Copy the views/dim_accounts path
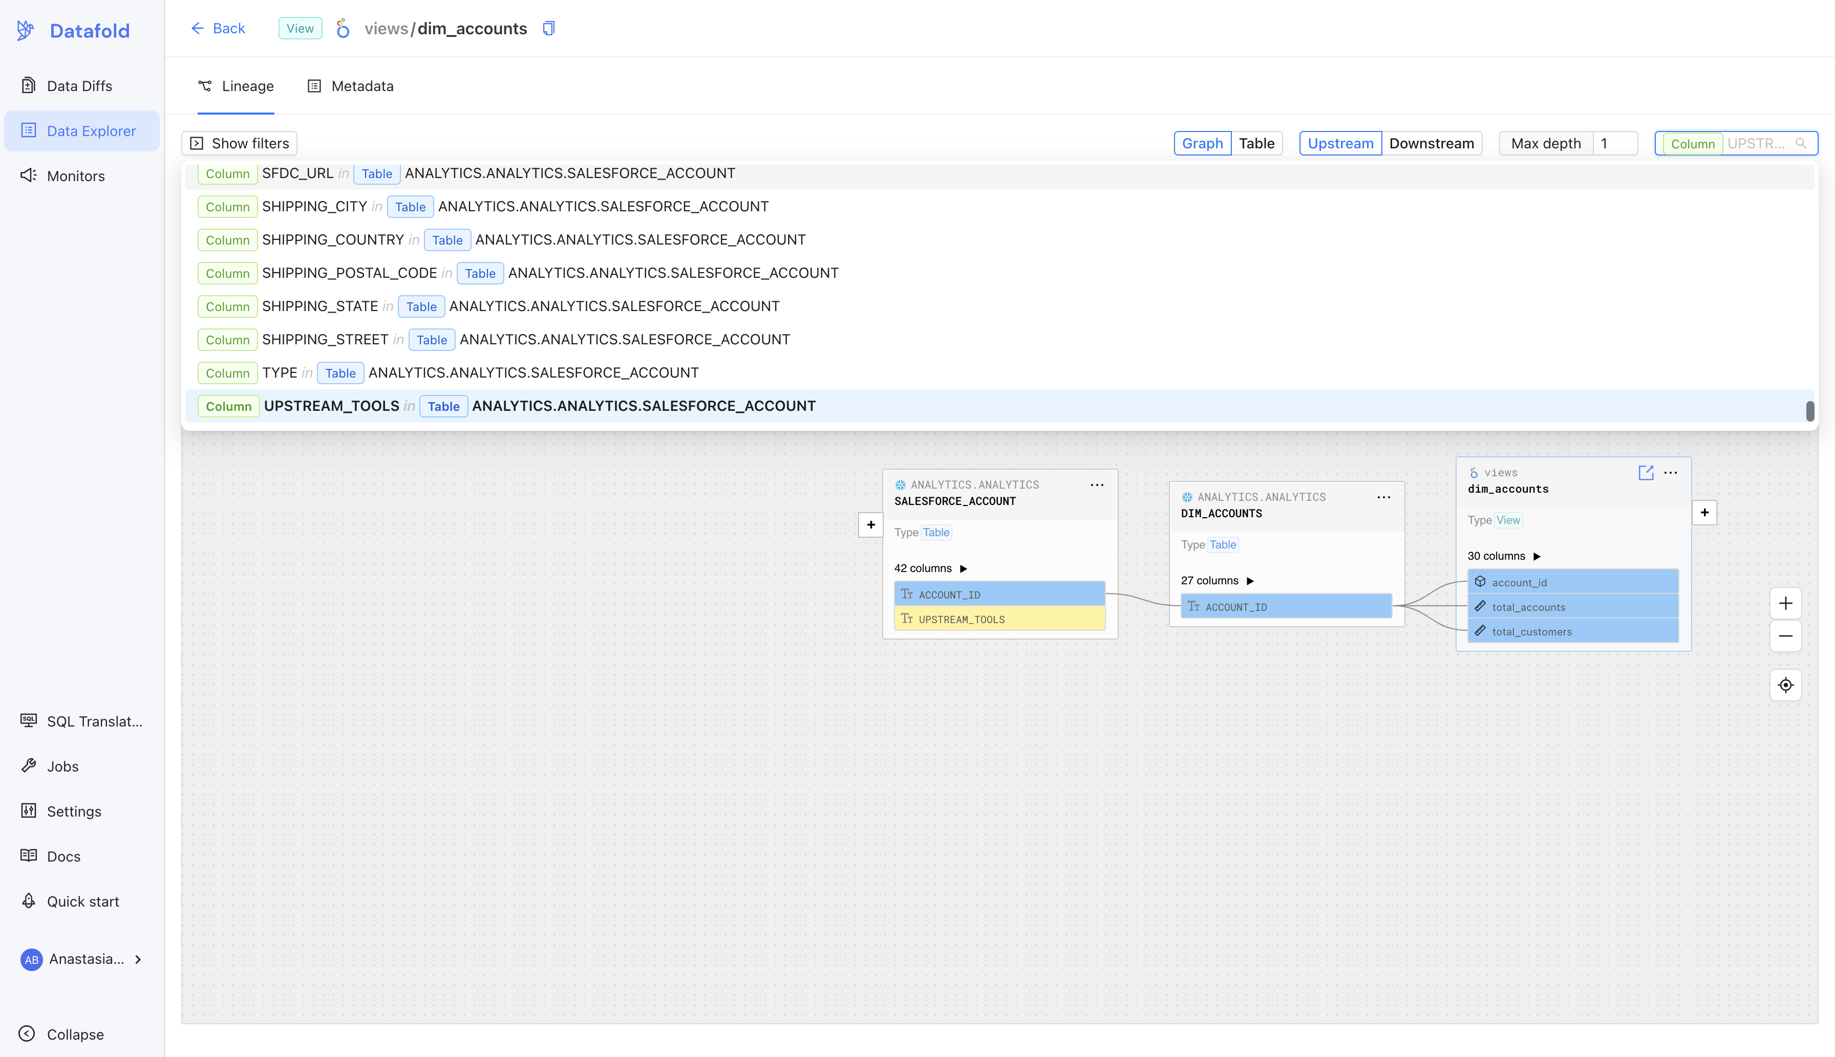Screen dimensions: 1835x1057 (548, 28)
